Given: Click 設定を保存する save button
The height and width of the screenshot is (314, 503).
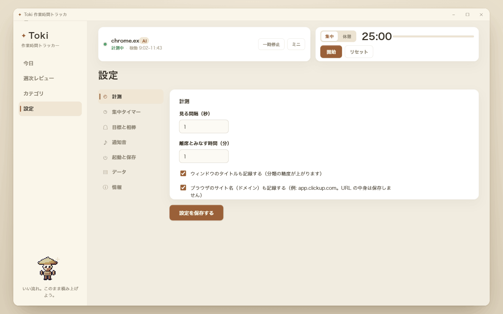Looking at the screenshot, I should pos(196,213).
